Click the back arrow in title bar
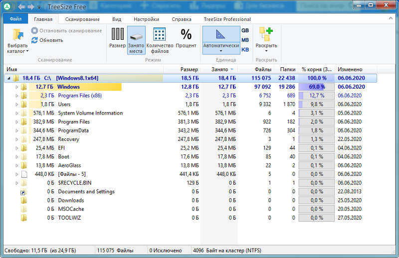 tap(21, 7)
